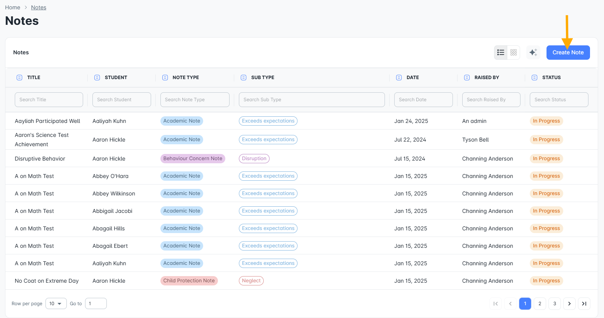Focus the Search Sub Type field

pyautogui.click(x=312, y=100)
